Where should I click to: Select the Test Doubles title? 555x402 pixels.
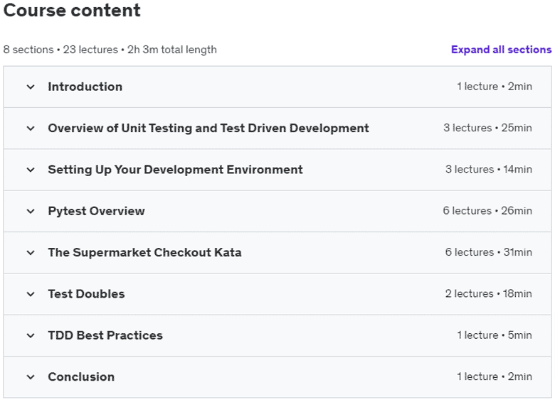tap(86, 294)
